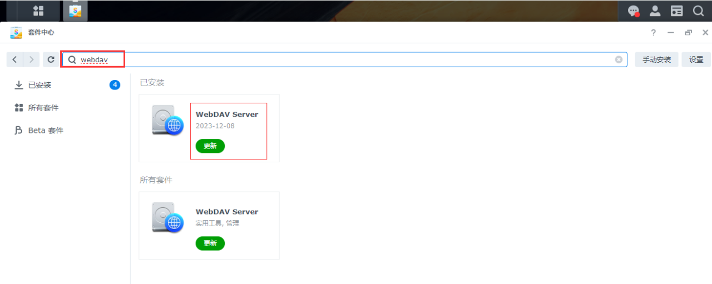Open the widgets panel icon
The image size is (712, 284).
pos(676,11)
